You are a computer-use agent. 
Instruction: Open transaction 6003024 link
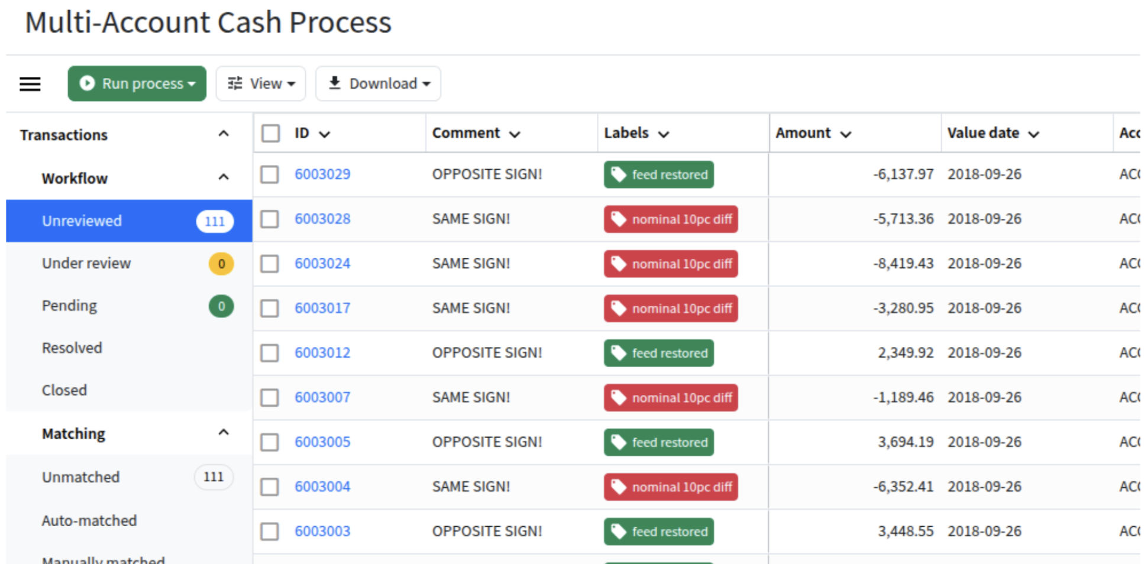322,264
